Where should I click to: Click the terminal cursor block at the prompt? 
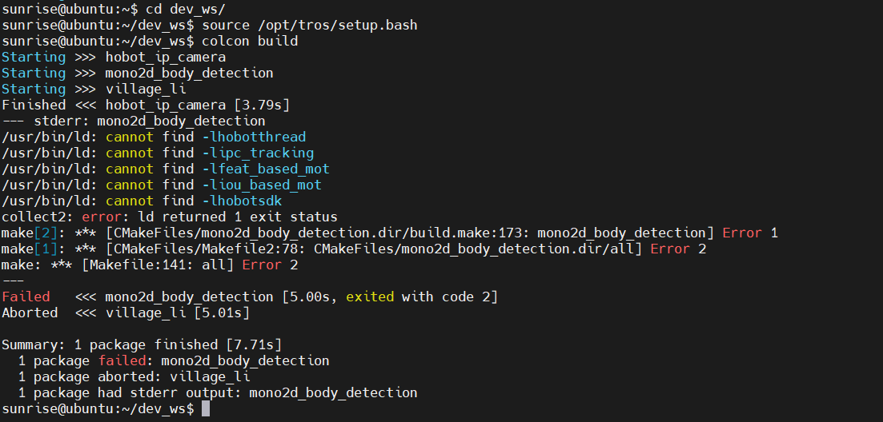[x=206, y=408]
